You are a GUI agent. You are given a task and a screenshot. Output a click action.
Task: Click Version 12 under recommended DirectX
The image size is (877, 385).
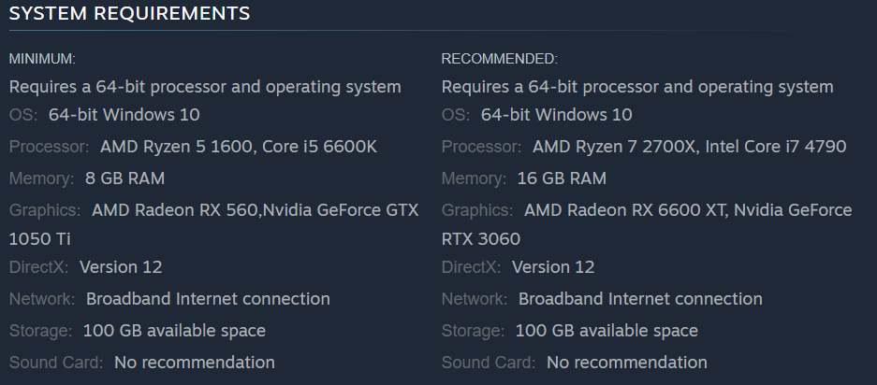pos(553,267)
